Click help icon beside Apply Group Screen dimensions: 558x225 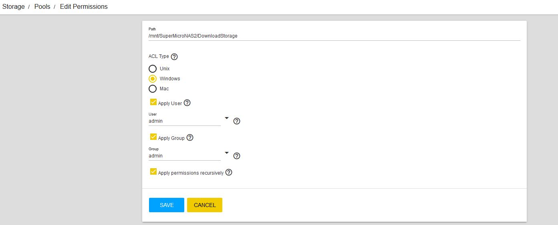coord(190,137)
